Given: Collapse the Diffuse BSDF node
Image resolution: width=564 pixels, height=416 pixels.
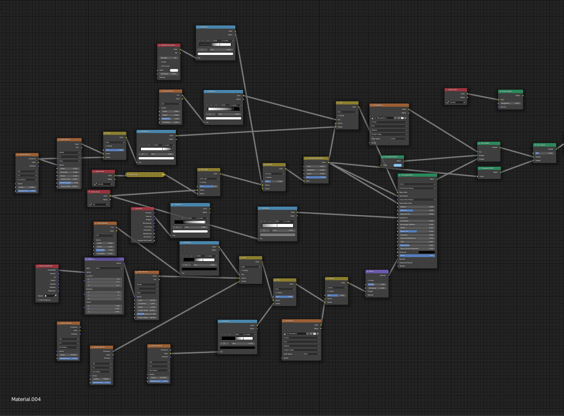Looking at the screenshot, I should click(500, 91).
